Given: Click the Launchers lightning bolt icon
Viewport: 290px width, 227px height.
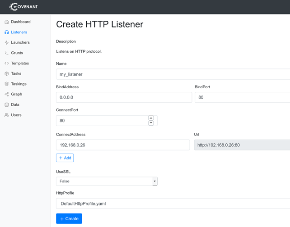Looking at the screenshot, I should click(7, 42).
